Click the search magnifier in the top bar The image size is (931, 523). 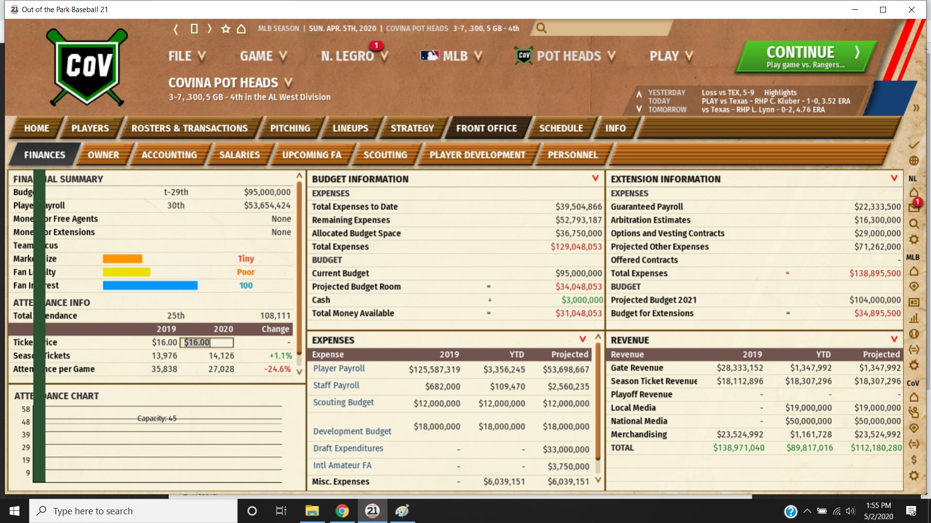pos(541,28)
